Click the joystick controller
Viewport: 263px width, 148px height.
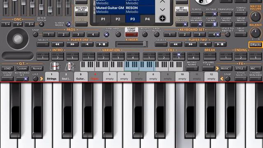(18, 39)
